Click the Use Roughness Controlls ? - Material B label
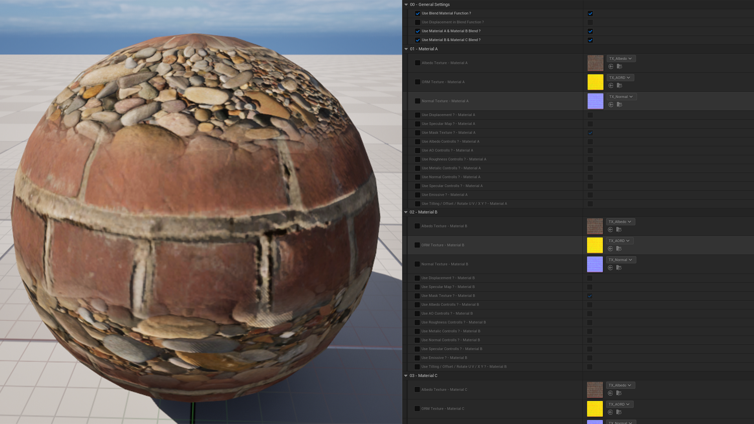Image resolution: width=754 pixels, height=424 pixels. 454,322
